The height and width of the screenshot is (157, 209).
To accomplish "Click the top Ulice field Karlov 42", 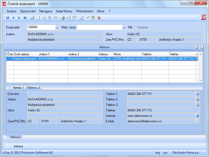I will coord(165,34).
